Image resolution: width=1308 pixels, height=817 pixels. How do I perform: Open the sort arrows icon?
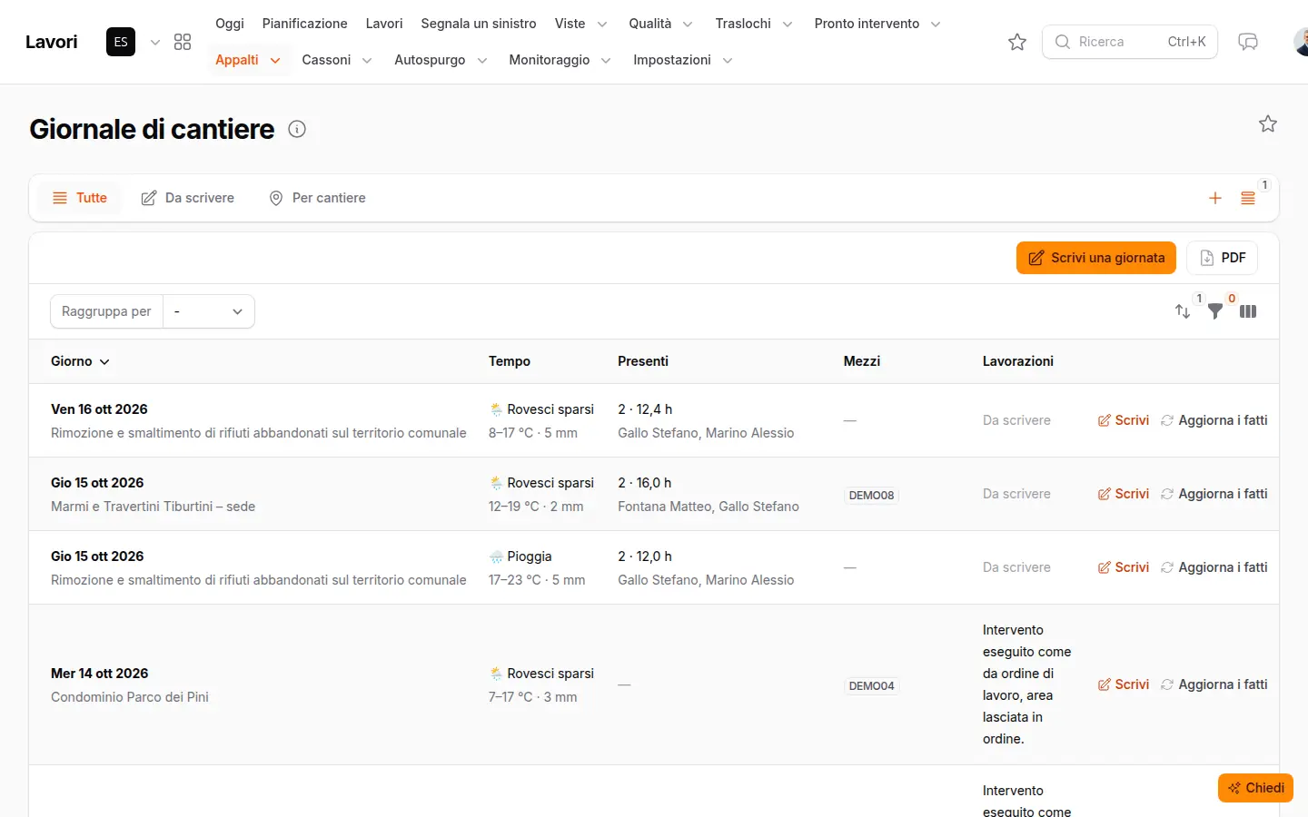[1183, 311]
